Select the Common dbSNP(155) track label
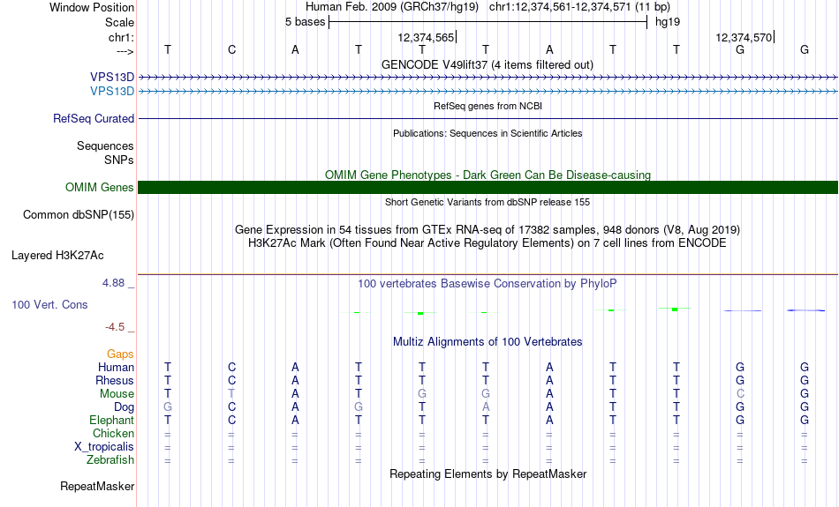 coord(79,215)
